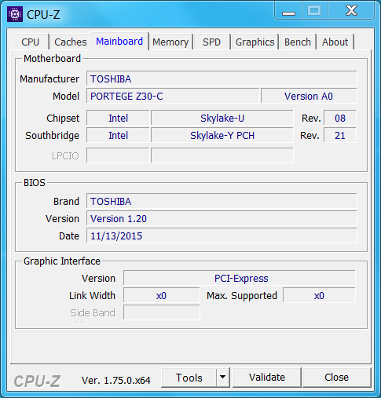Switch to the Memory tab

pos(170,42)
